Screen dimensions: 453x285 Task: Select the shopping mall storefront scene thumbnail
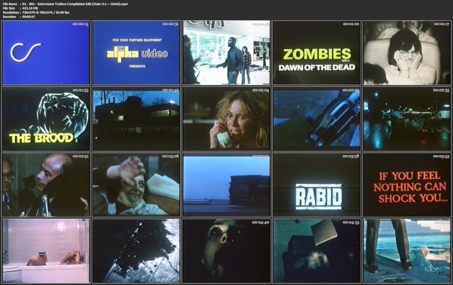coord(227,53)
